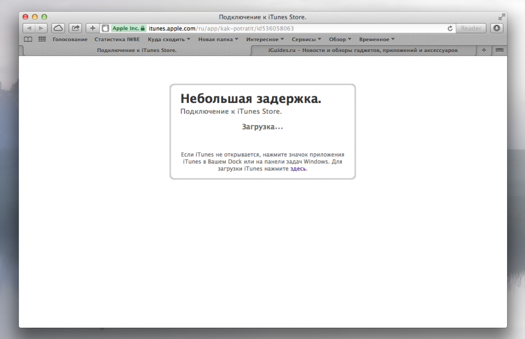
Task: Click the green Apple Inc. certificate badge
Action: (129, 28)
